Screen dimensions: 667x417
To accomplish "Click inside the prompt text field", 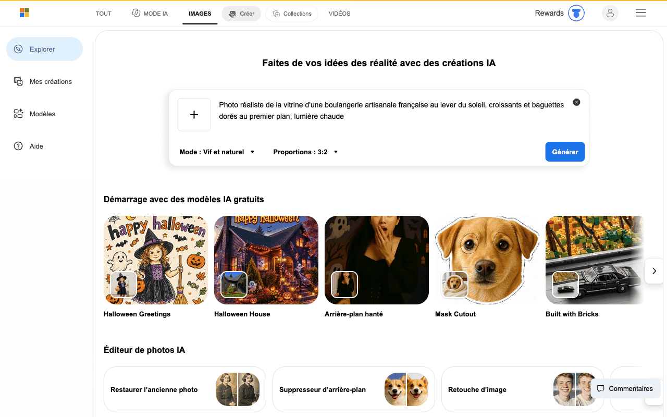I will point(391,111).
